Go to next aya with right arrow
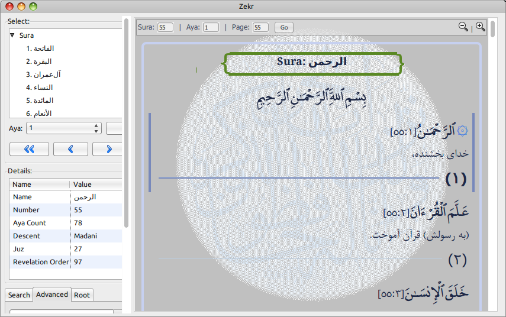Viewport: 506px width, 317px height. [x=109, y=149]
